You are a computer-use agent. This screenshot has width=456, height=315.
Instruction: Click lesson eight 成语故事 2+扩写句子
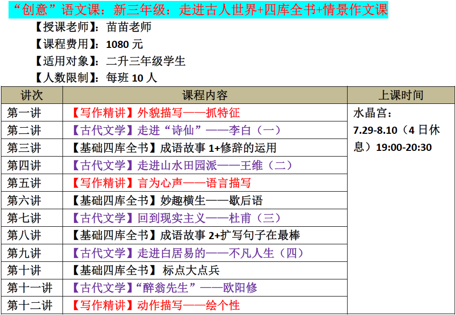tap(185, 235)
